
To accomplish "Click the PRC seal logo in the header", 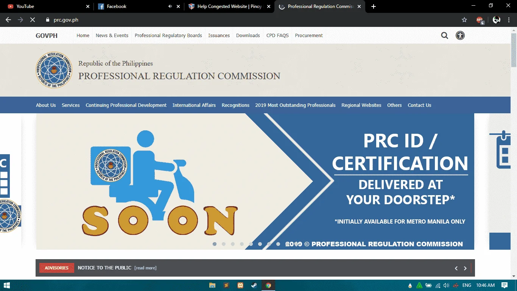I will click(54, 70).
